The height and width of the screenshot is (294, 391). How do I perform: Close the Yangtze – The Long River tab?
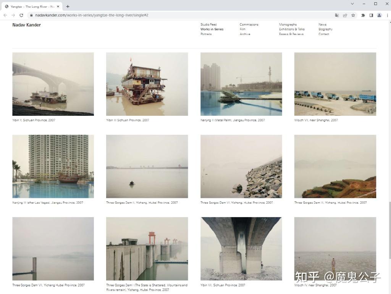coord(58,6)
